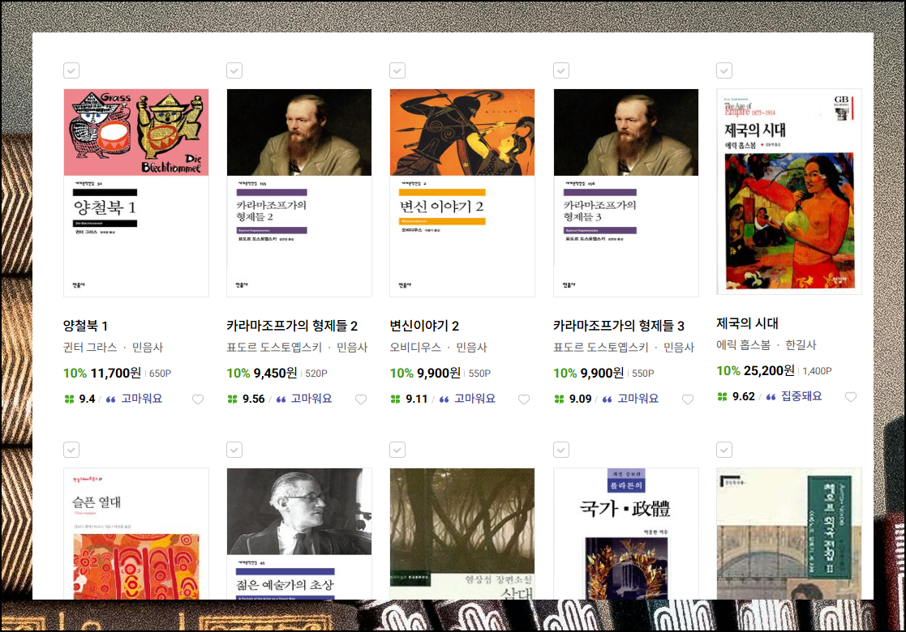The height and width of the screenshot is (632, 906).
Task: Open 제국의 시대 cover image
Action: 789,191
